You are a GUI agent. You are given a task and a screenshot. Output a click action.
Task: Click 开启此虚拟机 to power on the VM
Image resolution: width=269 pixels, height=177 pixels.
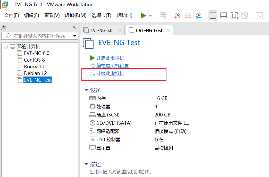[x=110, y=58]
